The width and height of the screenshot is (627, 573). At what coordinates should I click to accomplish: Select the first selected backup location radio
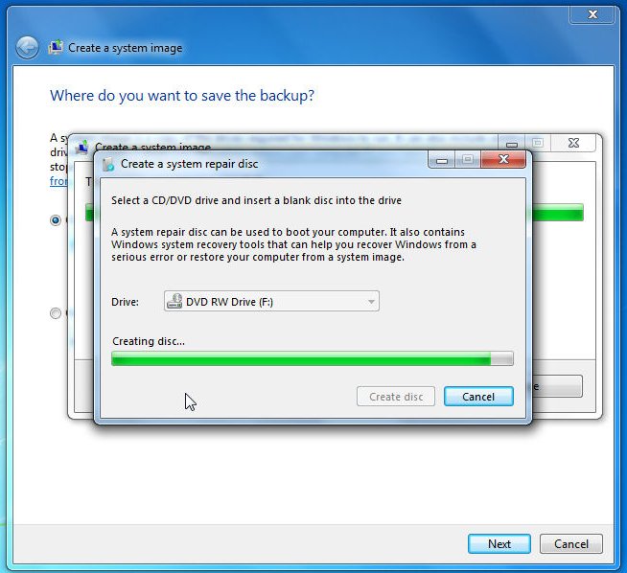click(56, 219)
